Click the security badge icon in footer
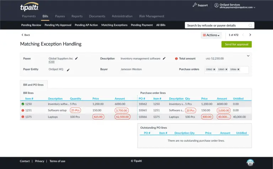Screen dimensions: 273x169 point(250,163)
